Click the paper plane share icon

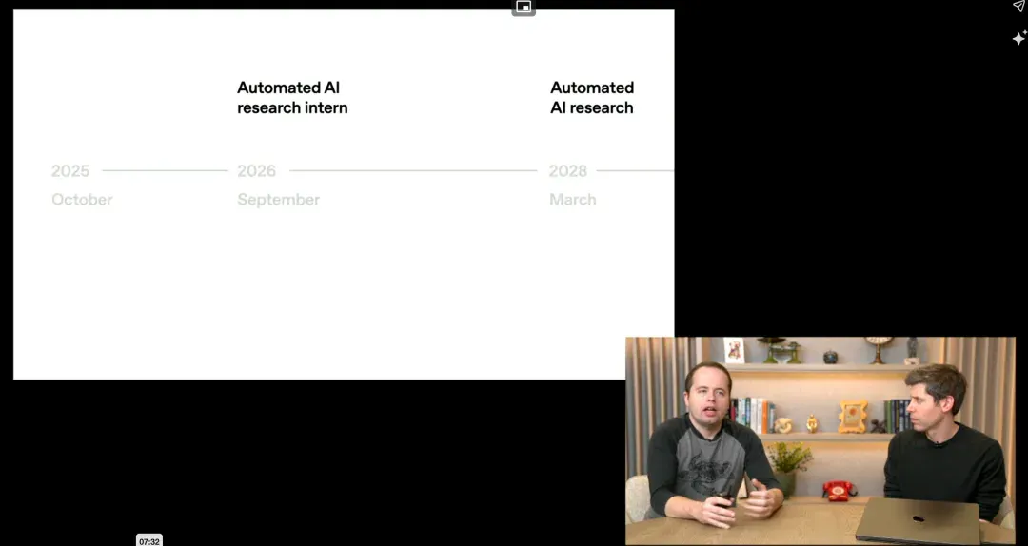click(1018, 6)
